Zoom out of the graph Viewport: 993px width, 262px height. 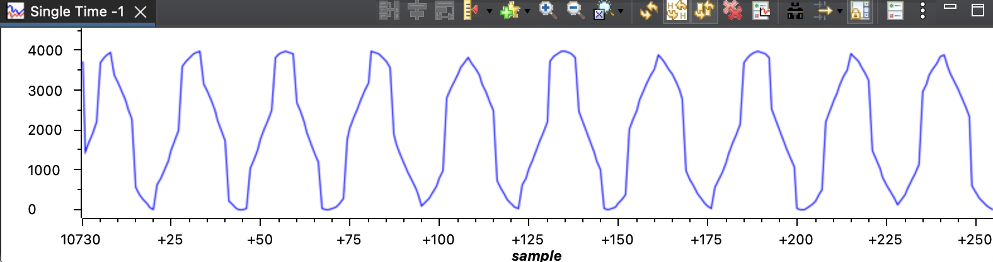point(575,11)
